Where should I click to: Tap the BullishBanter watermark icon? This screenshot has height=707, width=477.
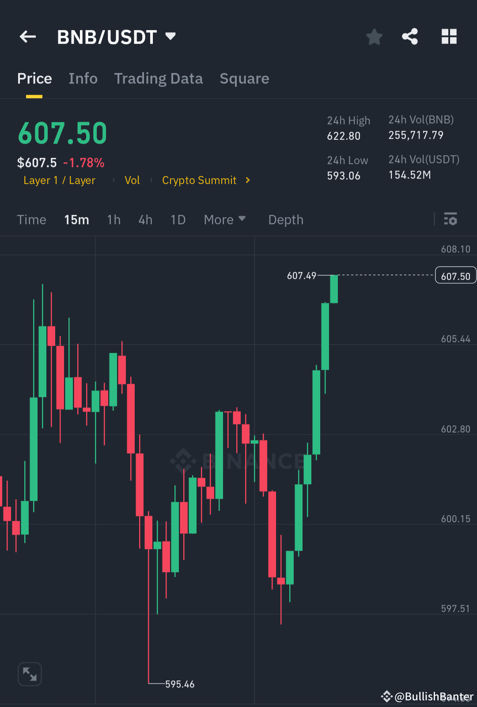click(386, 696)
